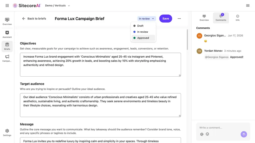Open Overview in left sidebar

click(7, 21)
